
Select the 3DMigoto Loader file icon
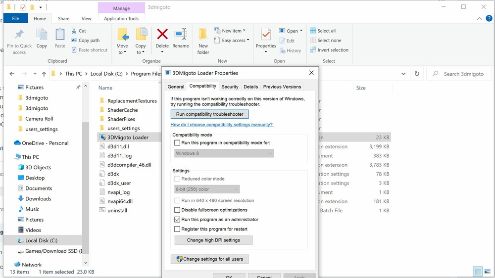pyautogui.click(x=102, y=137)
